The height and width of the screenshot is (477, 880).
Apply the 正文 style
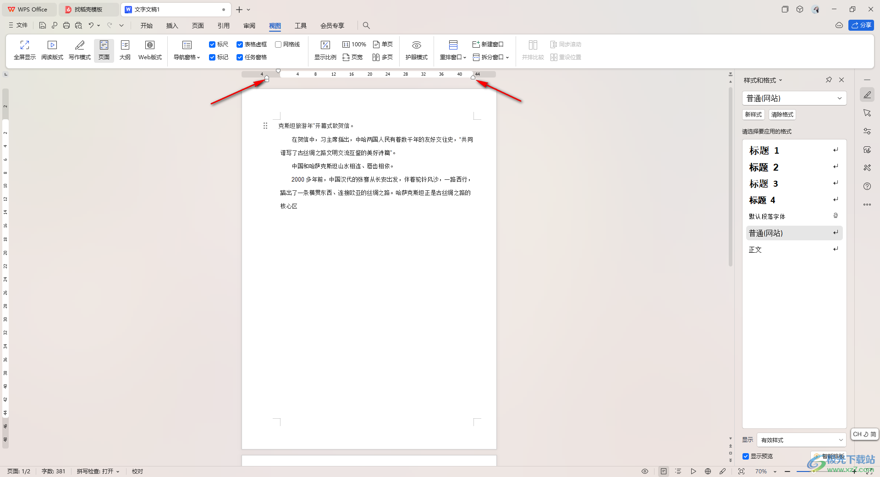click(x=794, y=250)
